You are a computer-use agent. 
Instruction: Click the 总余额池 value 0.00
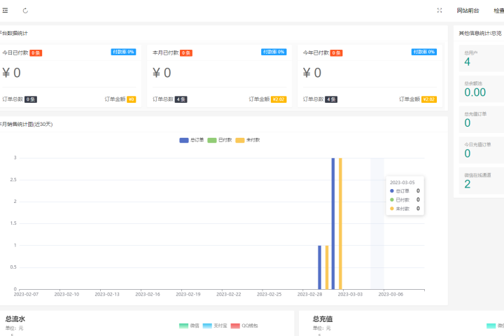475,92
